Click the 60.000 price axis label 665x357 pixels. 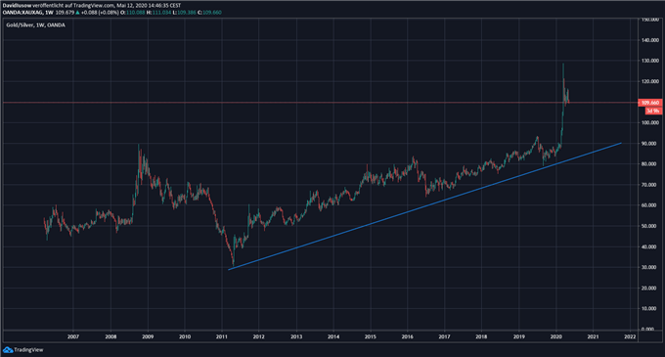(649, 205)
